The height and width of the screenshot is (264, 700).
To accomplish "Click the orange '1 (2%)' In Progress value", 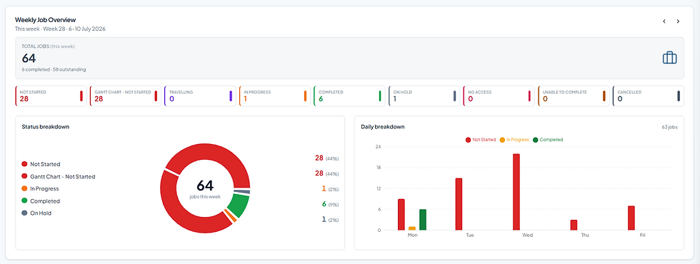I will click(x=330, y=189).
